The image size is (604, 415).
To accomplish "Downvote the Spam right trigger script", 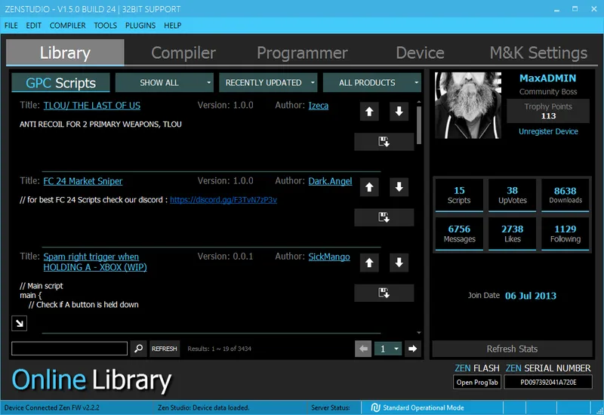I will (x=399, y=263).
